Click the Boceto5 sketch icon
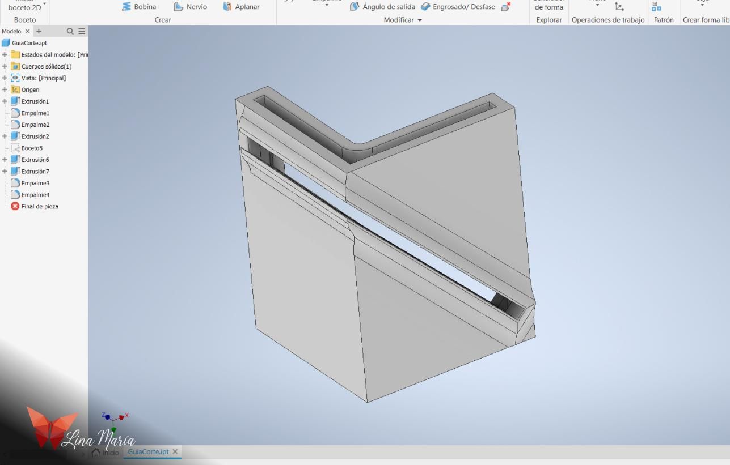Viewport: 730px width, 465px height. click(15, 148)
